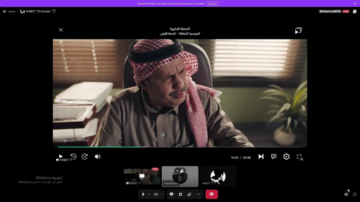Click the zoom magnifier icon
Viewport: 360px width, 202px height.
pos(301,159)
